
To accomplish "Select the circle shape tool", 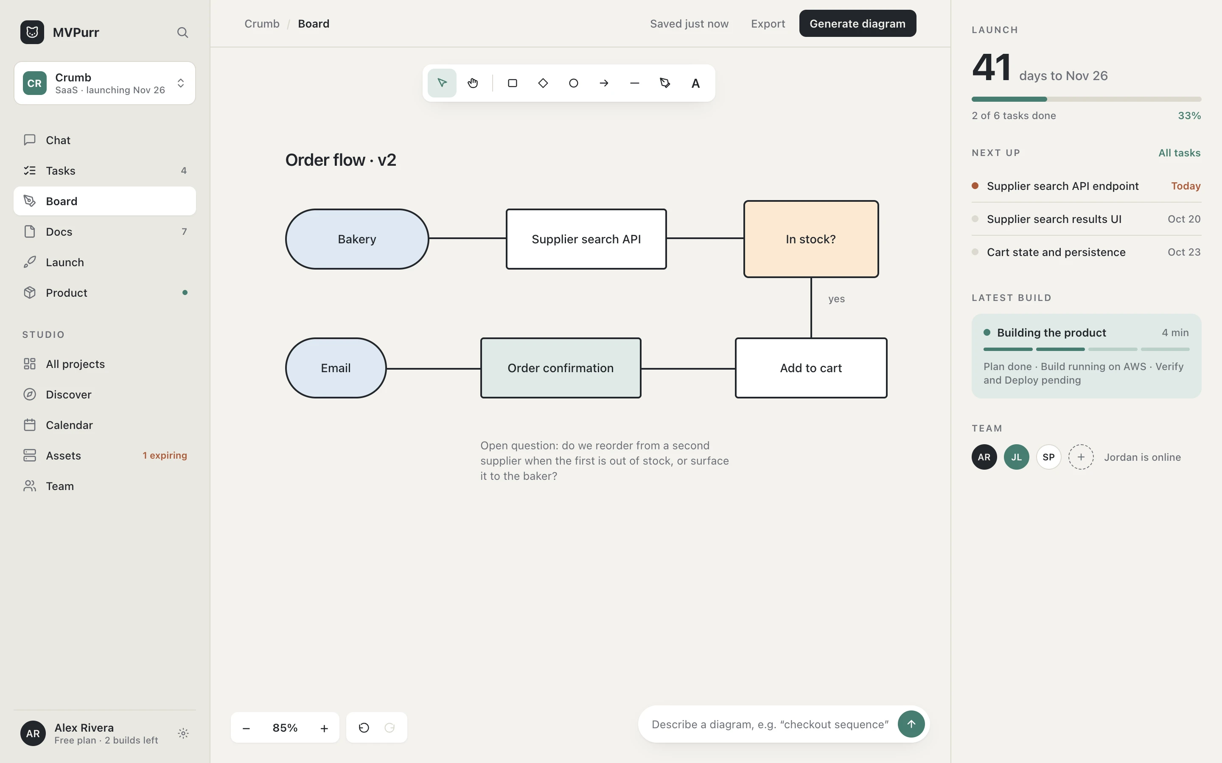I will pyautogui.click(x=574, y=83).
